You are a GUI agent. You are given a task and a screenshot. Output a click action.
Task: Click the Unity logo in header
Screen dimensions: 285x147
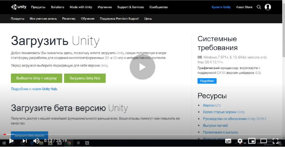coord(19,7)
